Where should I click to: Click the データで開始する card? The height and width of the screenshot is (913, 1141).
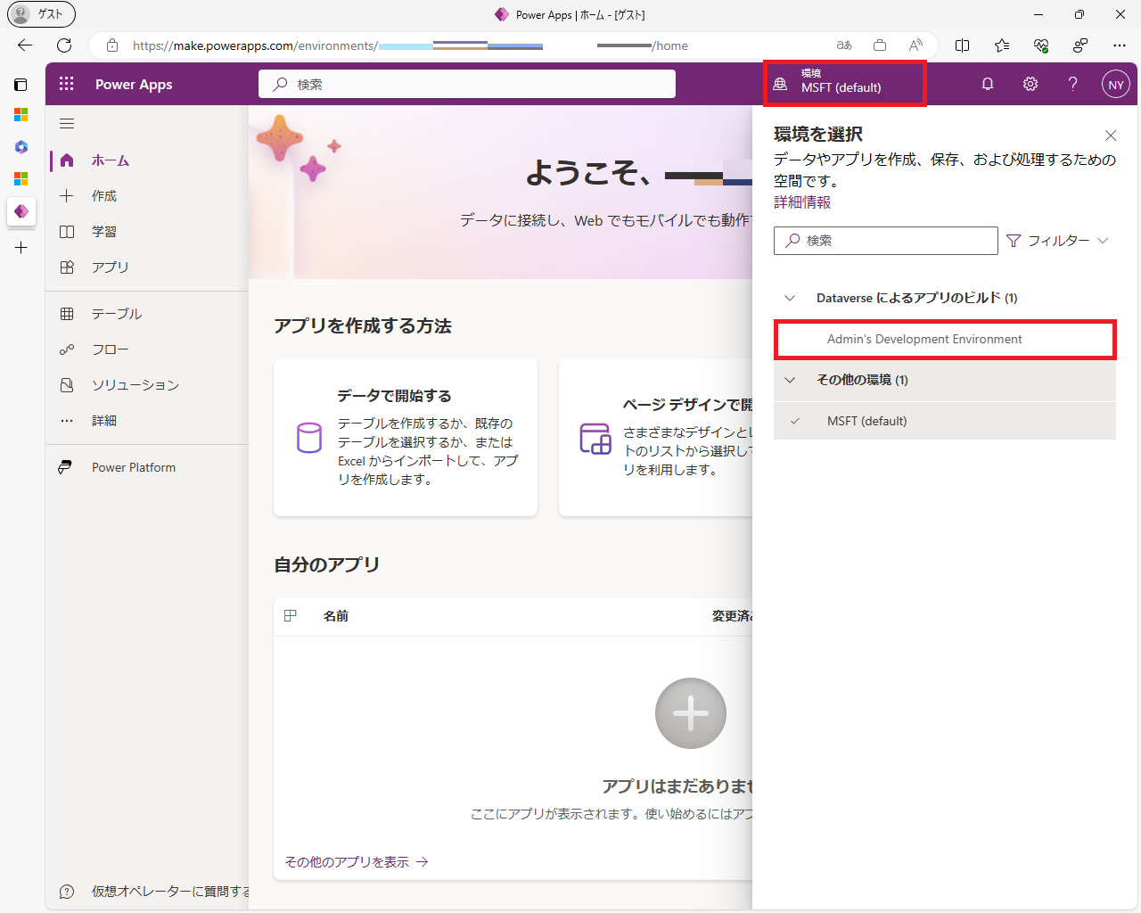tap(406, 438)
